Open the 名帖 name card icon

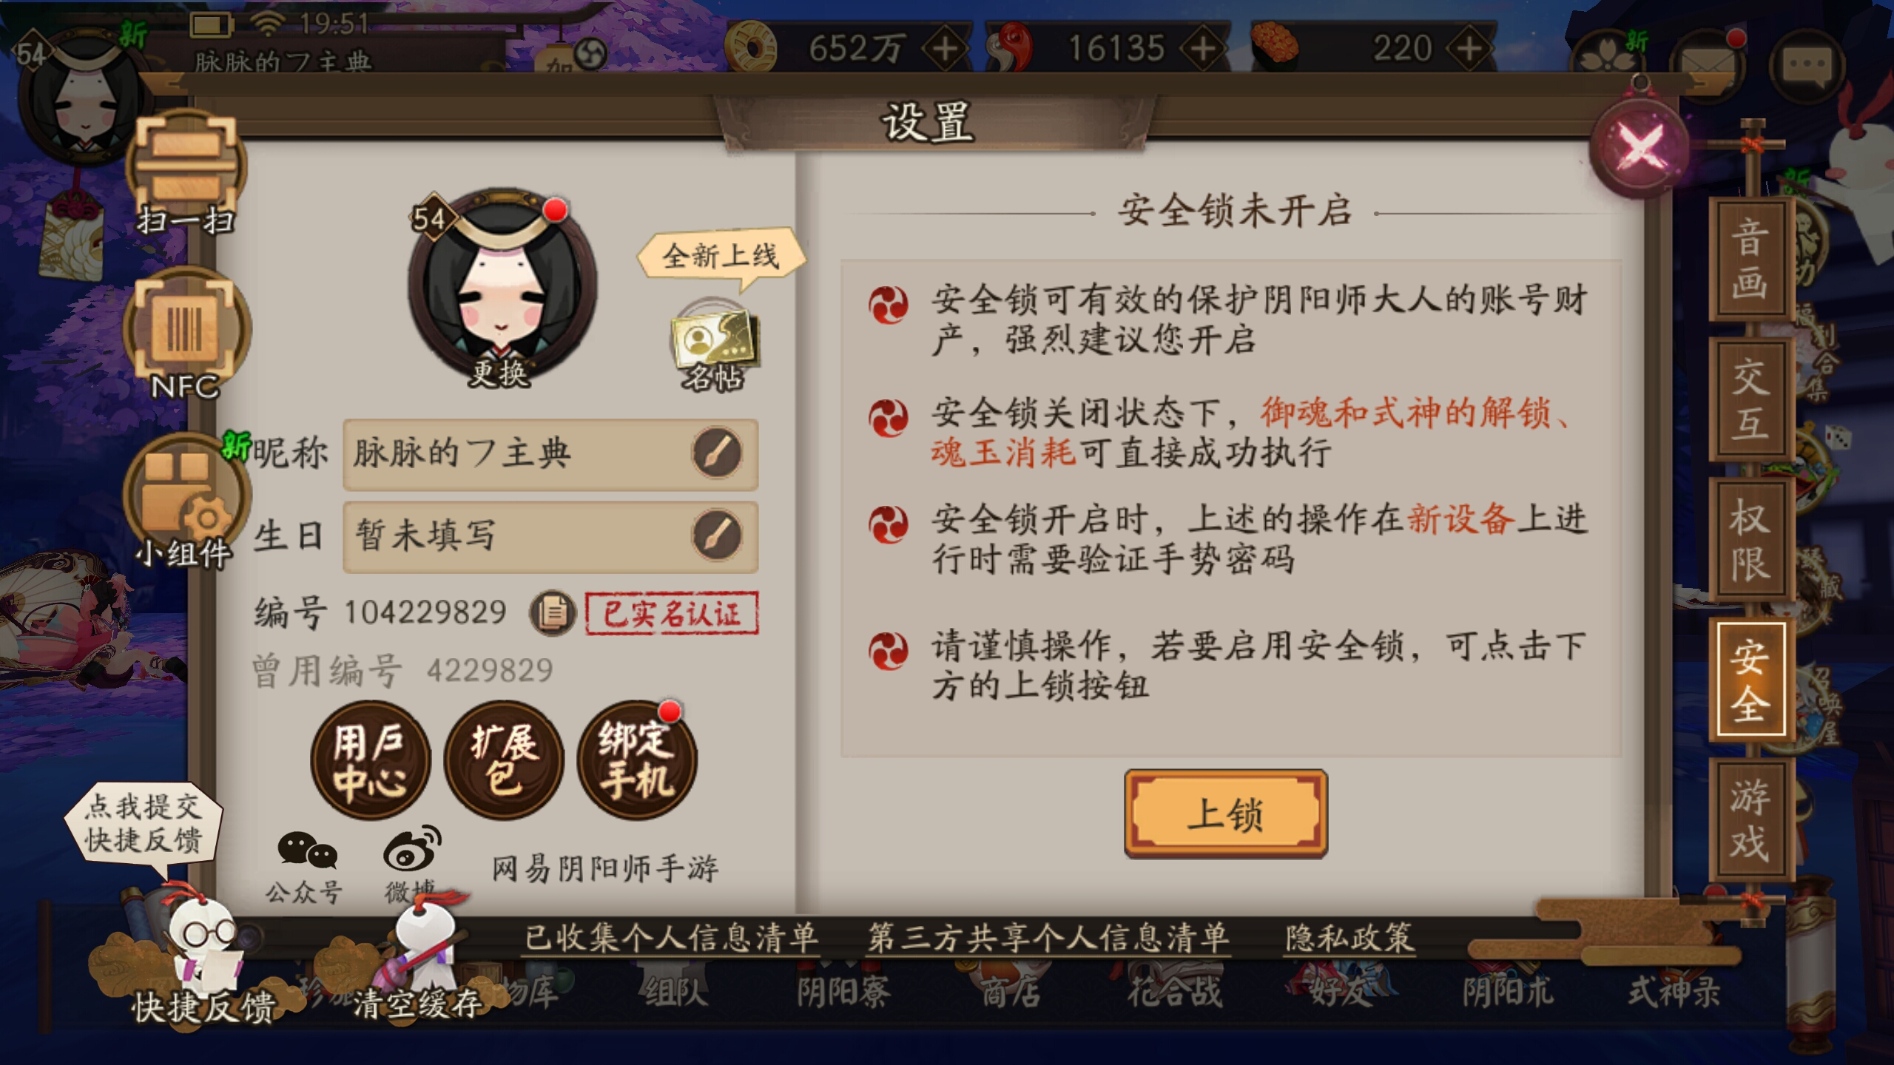click(714, 345)
